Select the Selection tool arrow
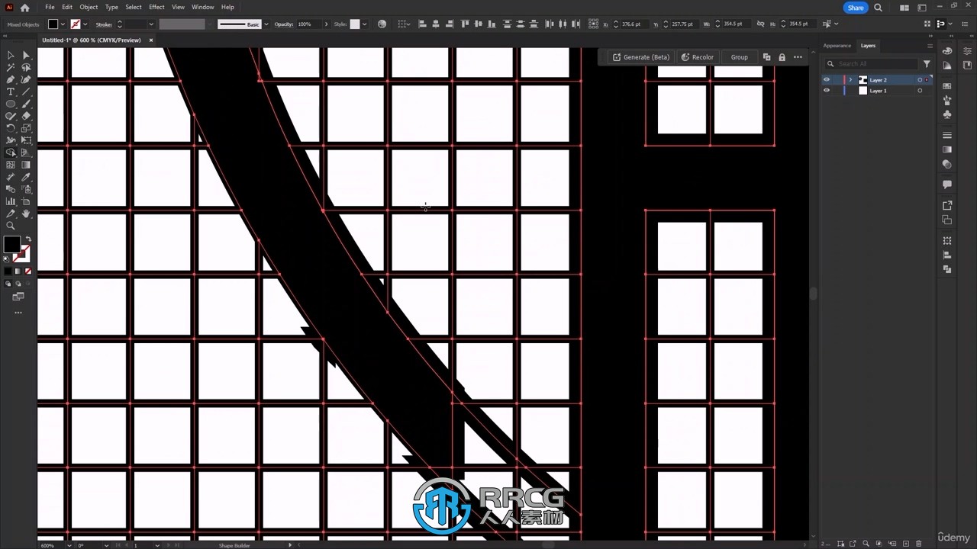The height and width of the screenshot is (549, 977). tap(11, 55)
